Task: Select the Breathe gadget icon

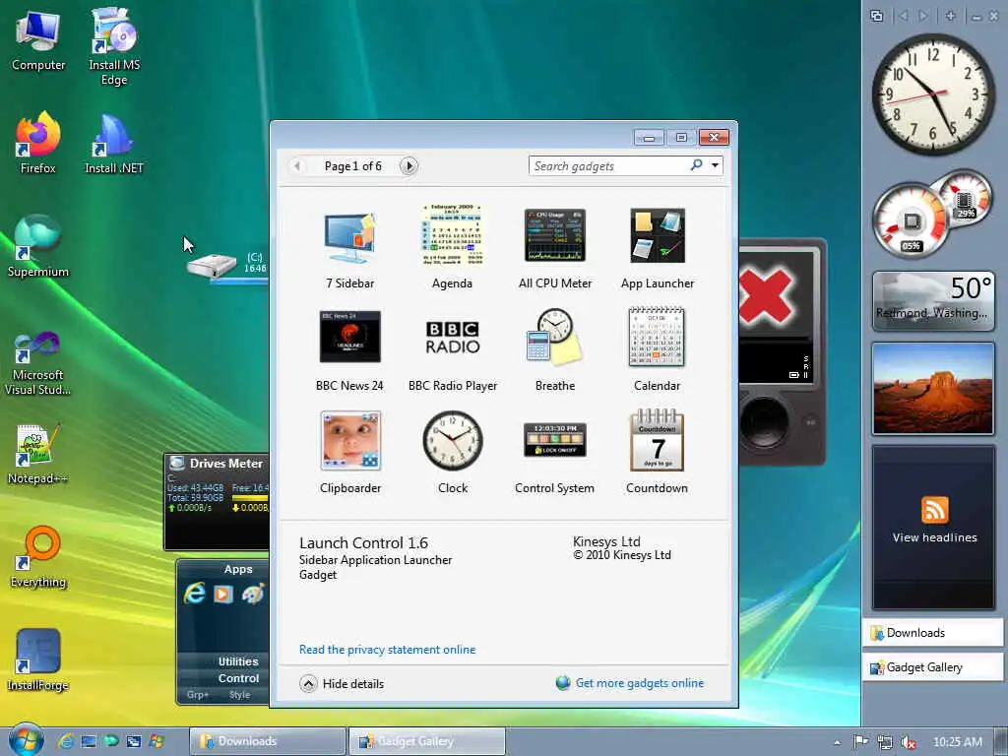Action: click(x=555, y=337)
